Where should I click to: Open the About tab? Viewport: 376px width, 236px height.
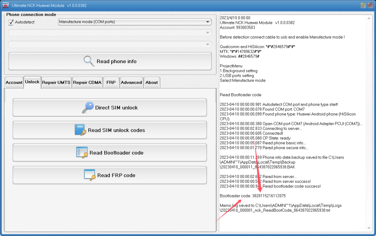152,83
